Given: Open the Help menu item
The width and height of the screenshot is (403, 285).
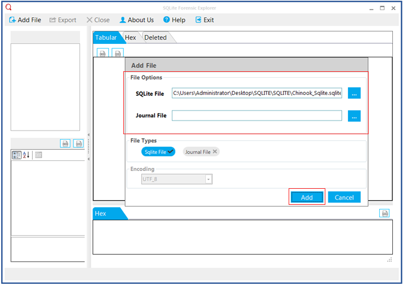Looking at the screenshot, I should pos(174,20).
